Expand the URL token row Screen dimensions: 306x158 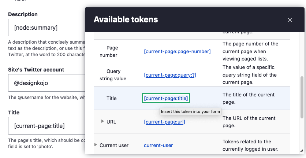(x=102, y=121)
